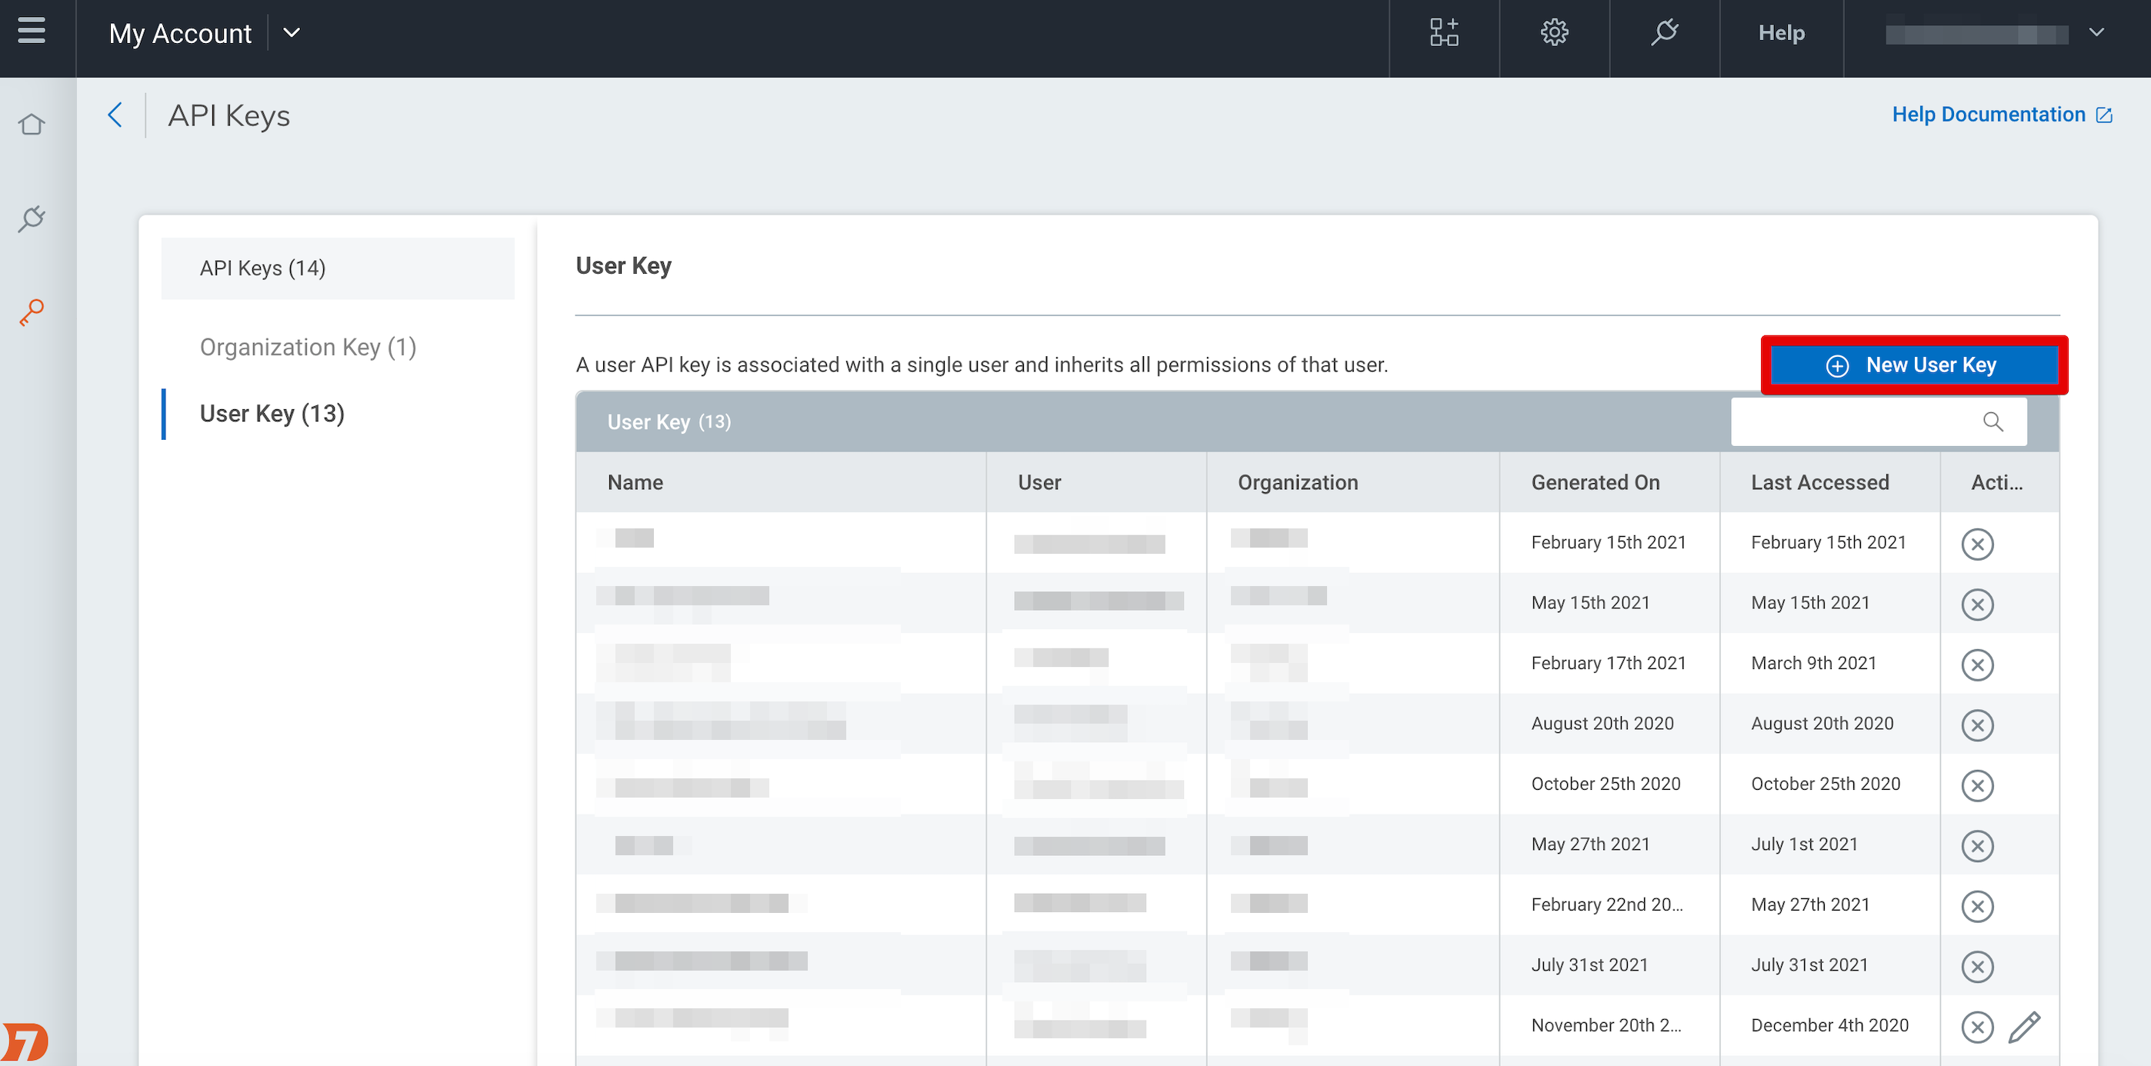Delete the key last accessed March 9th 2021

coord(1976,665)
